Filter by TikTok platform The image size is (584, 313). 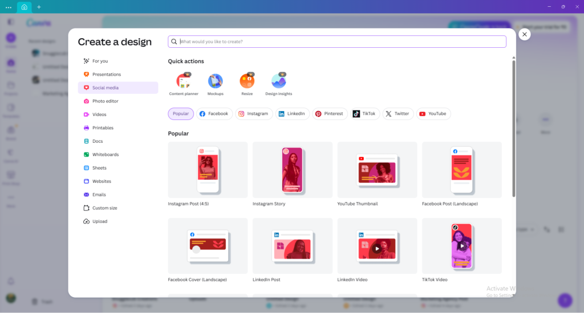click(x=364, y=114)
